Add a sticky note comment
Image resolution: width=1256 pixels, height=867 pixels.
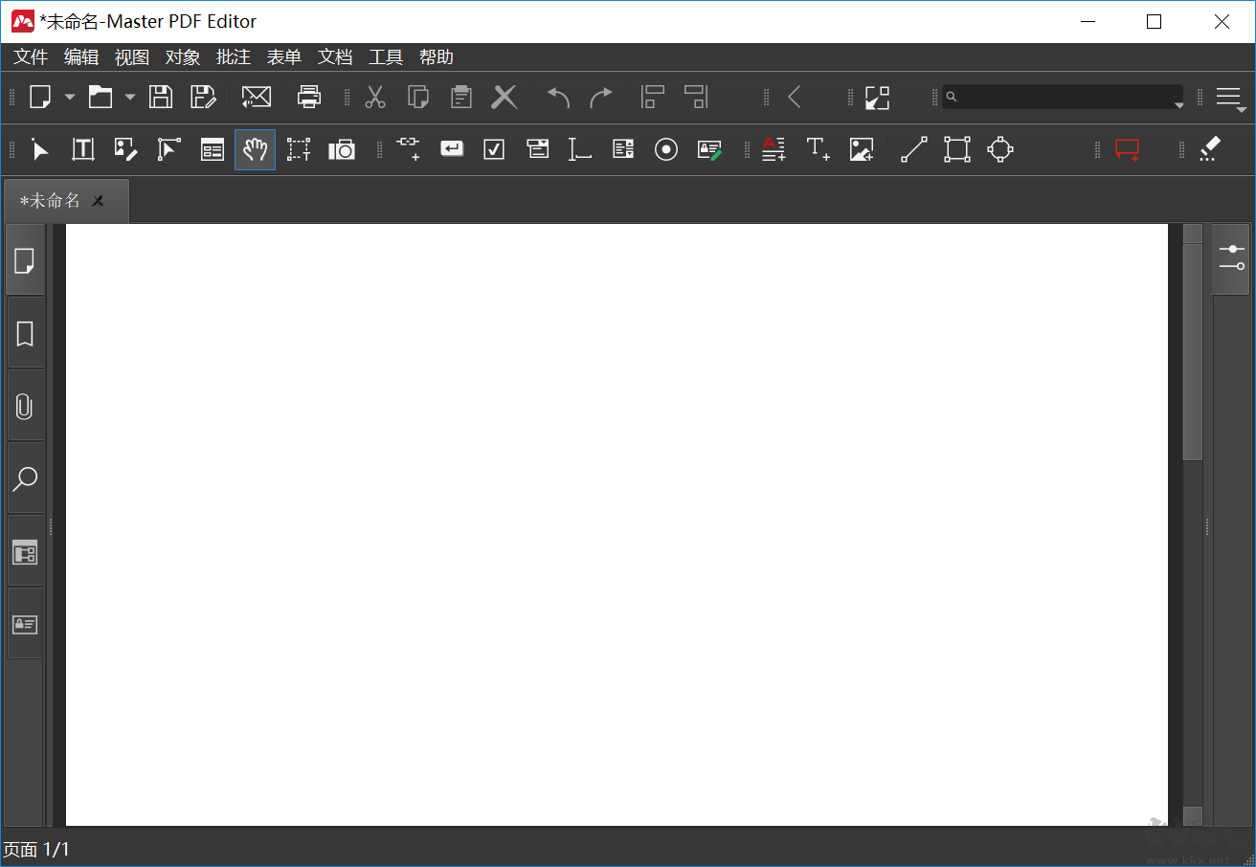(1128, 149)
